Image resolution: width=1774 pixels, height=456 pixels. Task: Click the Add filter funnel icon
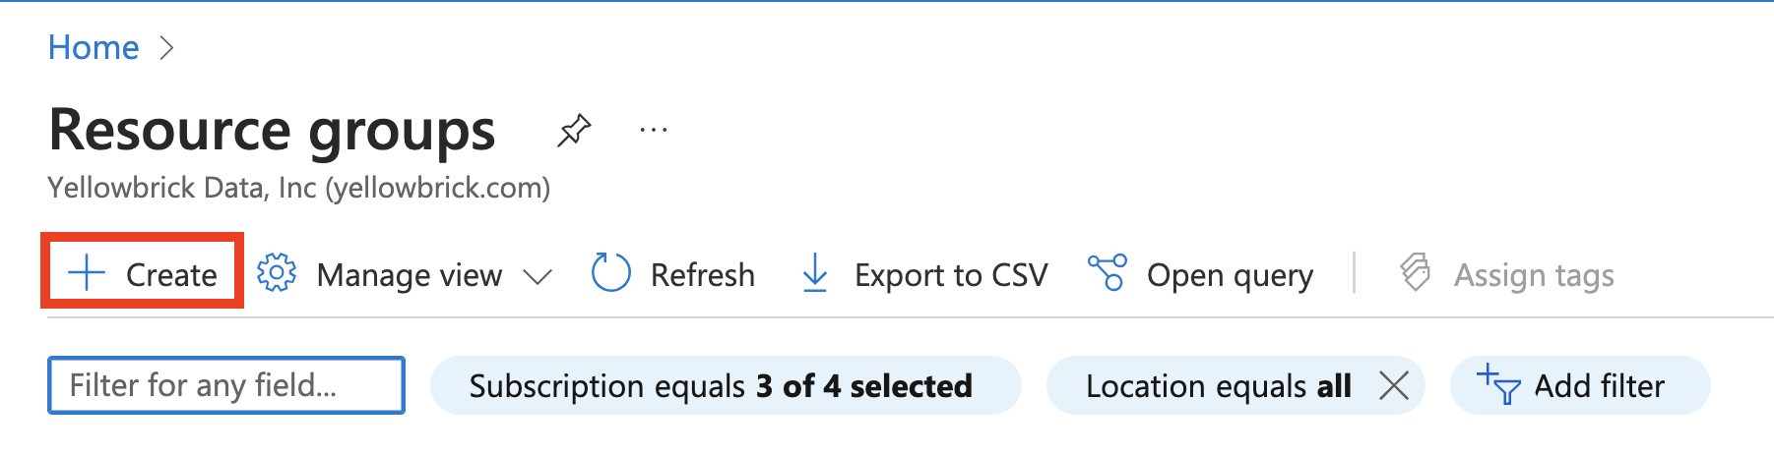(1498, 384)
